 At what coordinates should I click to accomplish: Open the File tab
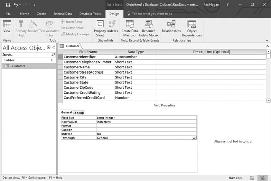pos(8,14)
